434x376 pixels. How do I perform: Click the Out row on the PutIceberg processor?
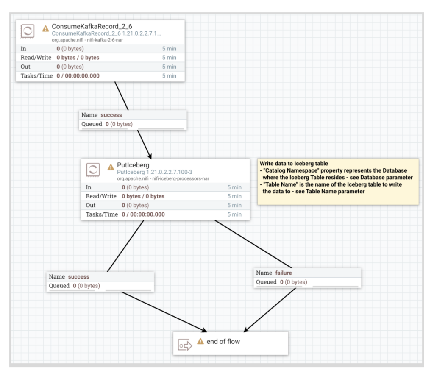[164, 205]
